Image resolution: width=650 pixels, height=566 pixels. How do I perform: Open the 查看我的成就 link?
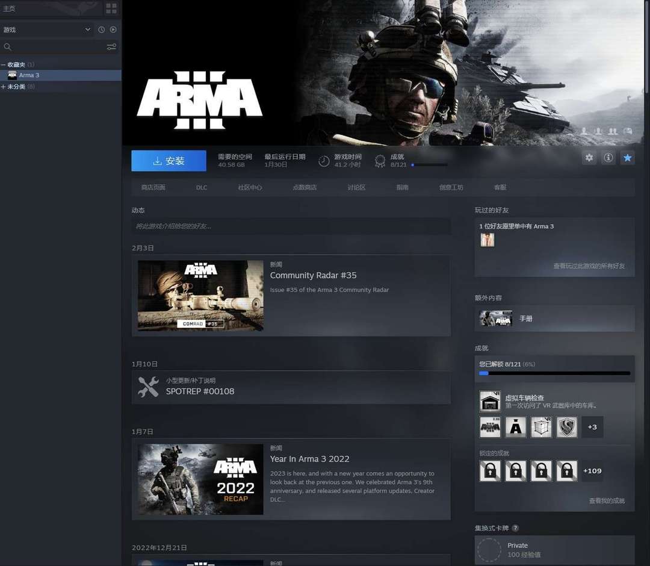pos(606,501)
